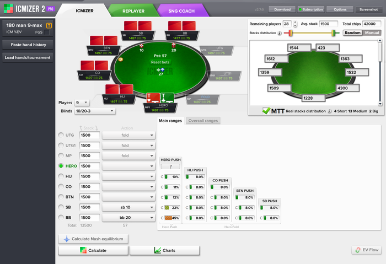Viewport: 386px width, 264px height.
Task: Click the Remaining players input field
Action: [287, 24]
